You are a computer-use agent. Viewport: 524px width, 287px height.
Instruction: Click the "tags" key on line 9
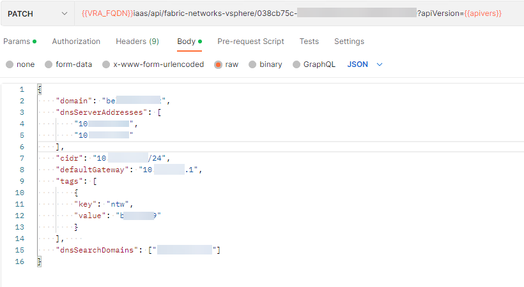point(69,181)
